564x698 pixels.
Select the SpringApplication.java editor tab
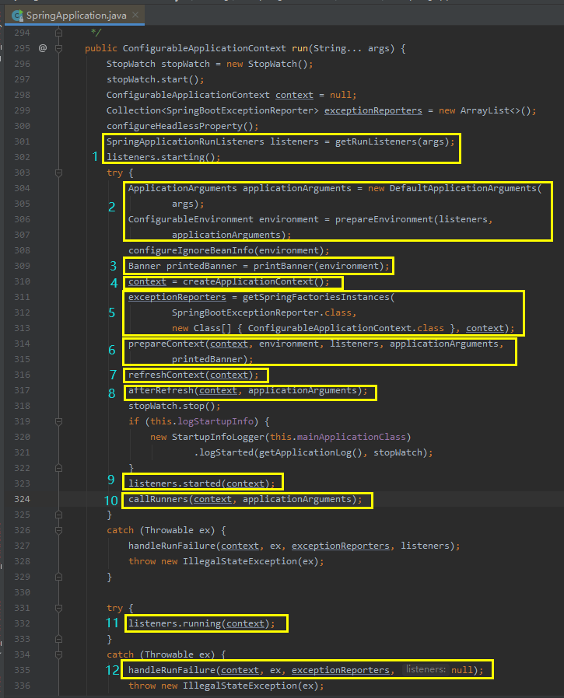click(75, 16)
